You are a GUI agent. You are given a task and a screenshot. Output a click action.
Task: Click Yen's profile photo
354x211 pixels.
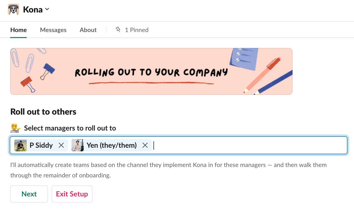pyautogui.click(x=78, y=145)
